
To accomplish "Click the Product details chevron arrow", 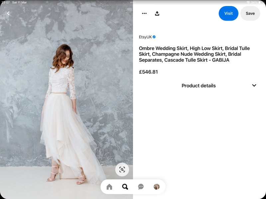I will (254, 86).
